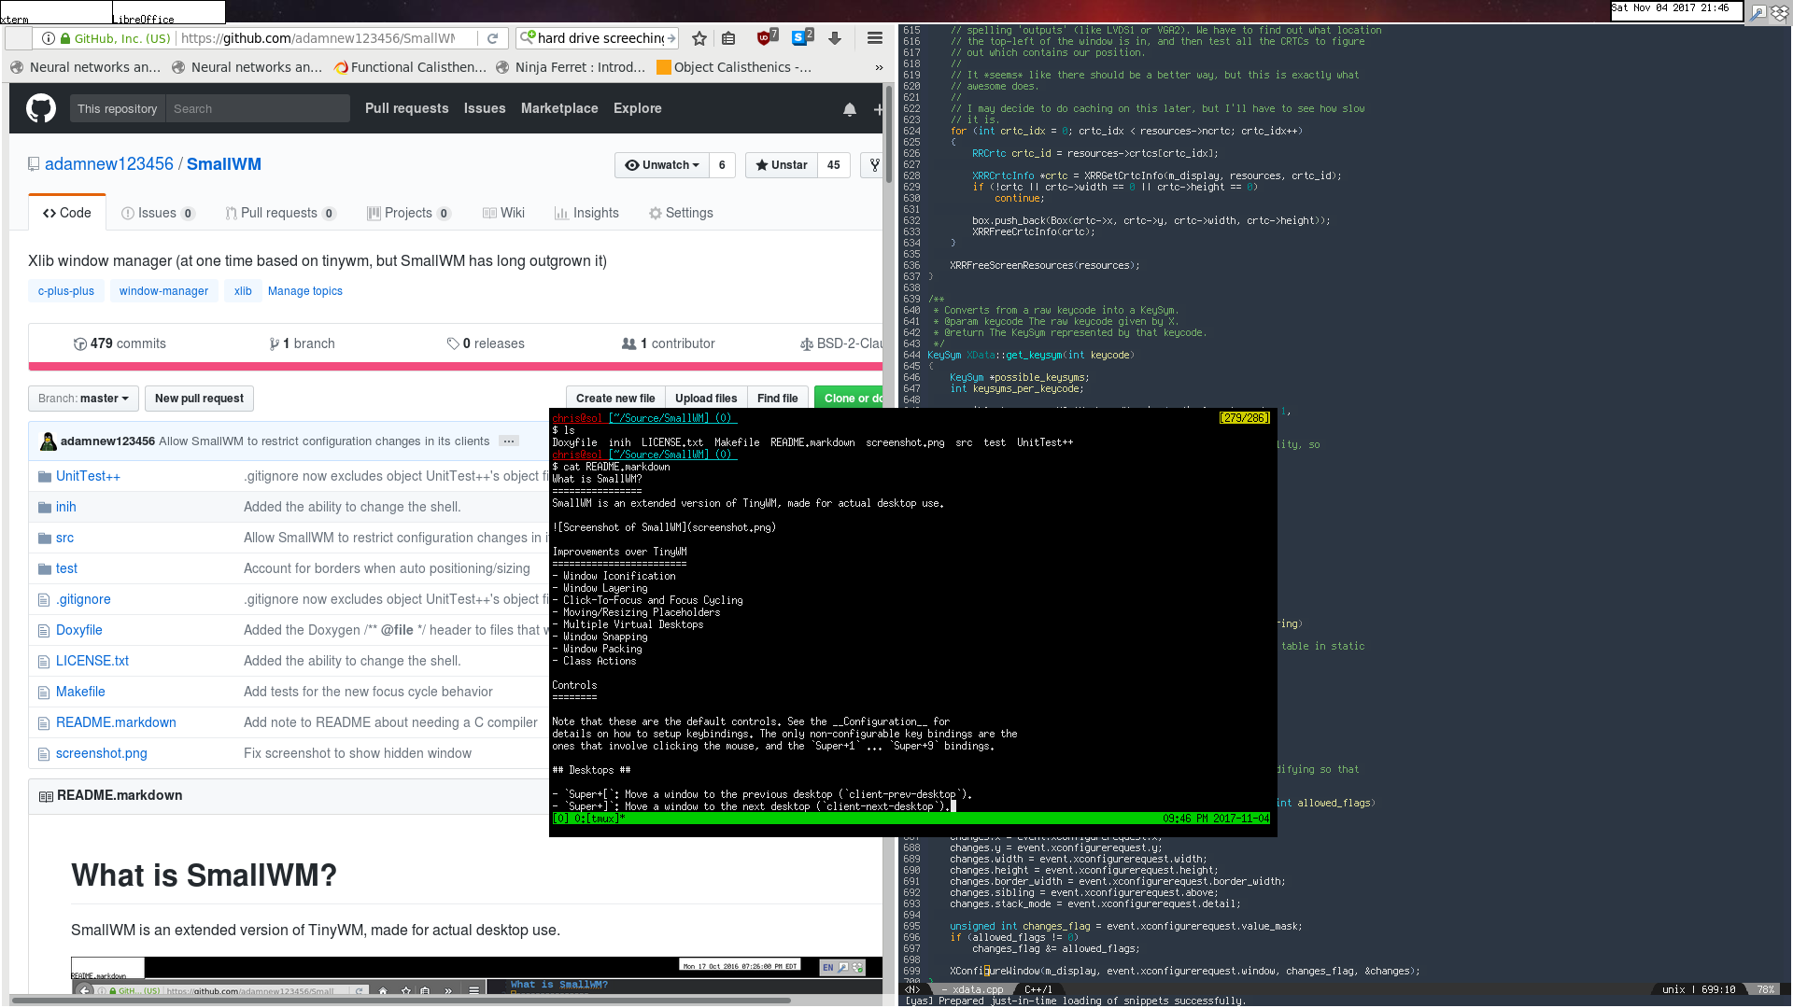This screenshot has height=1008, width=1793.
Task: Switch to the Wiki tab
Action: click(503, 213)
